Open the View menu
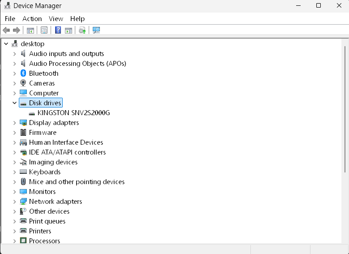 point(56,18)
